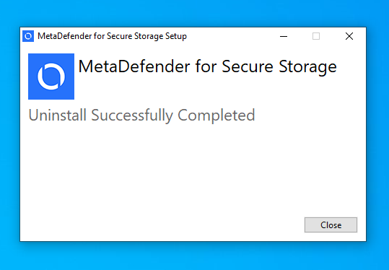Click the word 'Secure' in the large heading

[248, 66]
